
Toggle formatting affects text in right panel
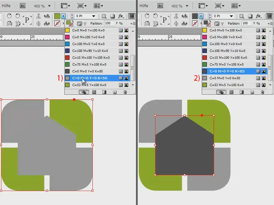click(222, 24)
